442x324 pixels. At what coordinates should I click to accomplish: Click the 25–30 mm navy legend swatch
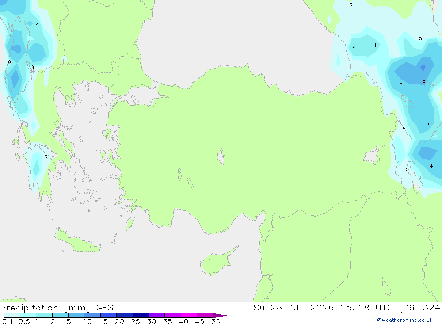point(141,315)
